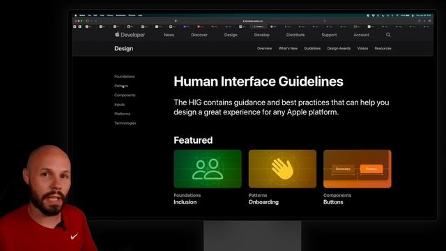
Task: Open the Window menu
Action: (x=132, y=15)
